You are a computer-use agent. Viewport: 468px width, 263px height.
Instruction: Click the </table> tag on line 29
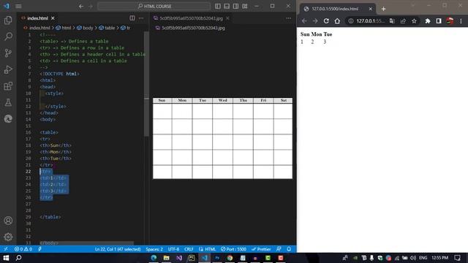50,217
